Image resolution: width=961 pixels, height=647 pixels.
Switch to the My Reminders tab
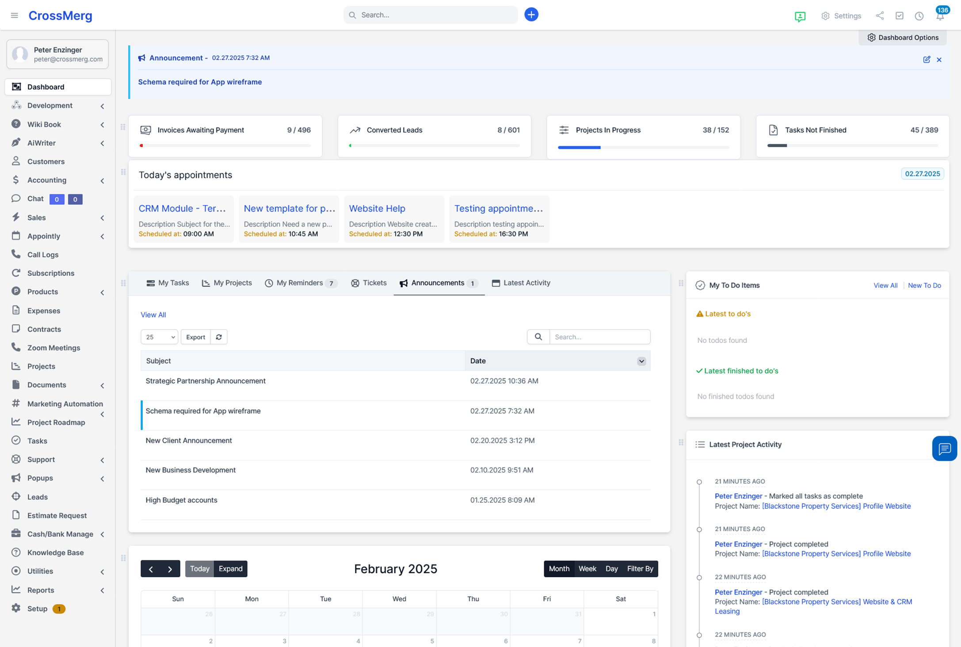click(x=300, y=283)
